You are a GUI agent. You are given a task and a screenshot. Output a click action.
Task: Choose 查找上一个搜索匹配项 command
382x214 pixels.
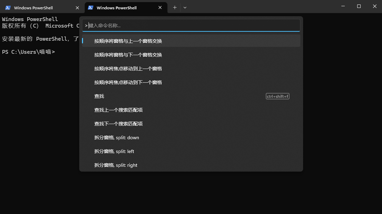click(x=118, y=110)
